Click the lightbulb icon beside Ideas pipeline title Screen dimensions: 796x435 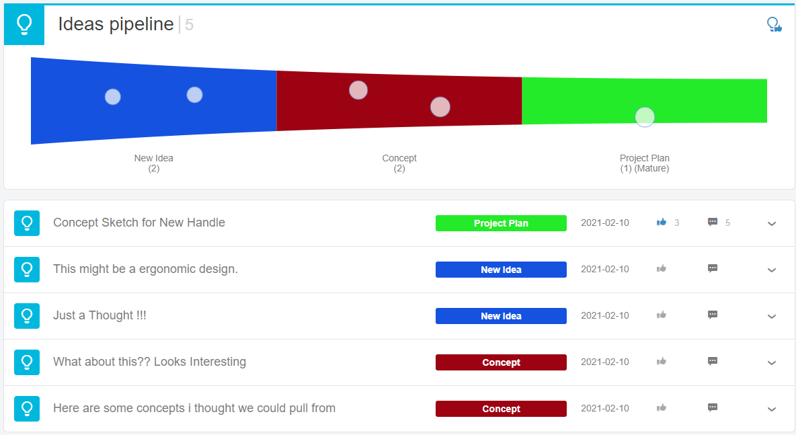pos(24,25)
